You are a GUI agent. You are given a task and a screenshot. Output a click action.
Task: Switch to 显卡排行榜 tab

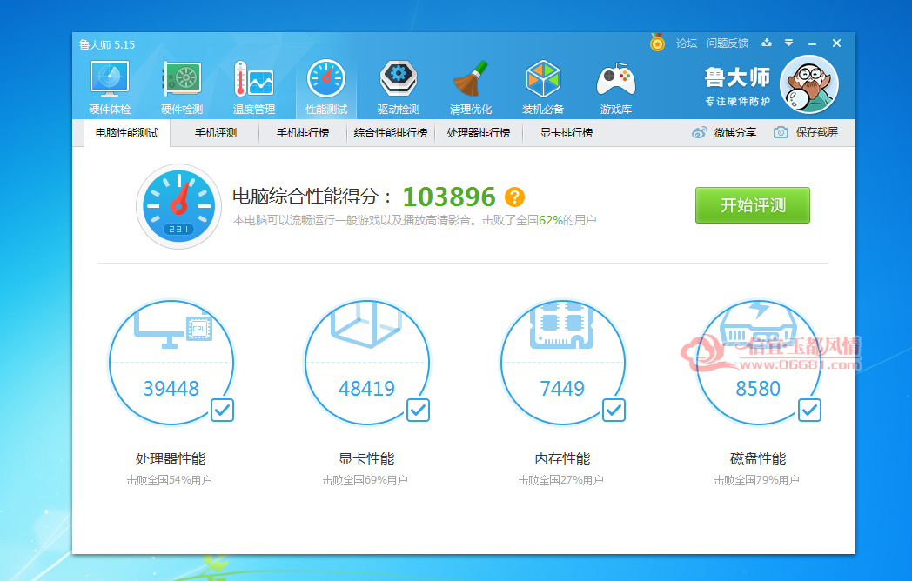click(566, 133)
